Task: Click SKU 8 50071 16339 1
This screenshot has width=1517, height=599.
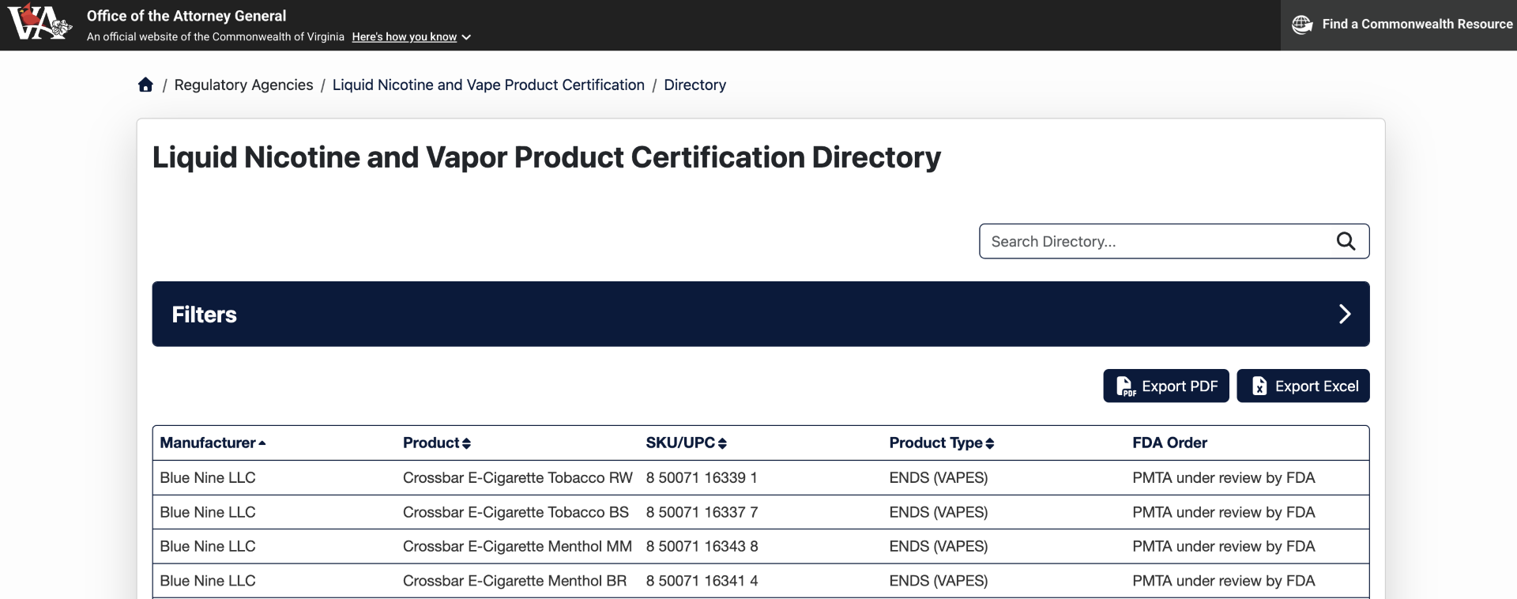Action: point(702,477)
